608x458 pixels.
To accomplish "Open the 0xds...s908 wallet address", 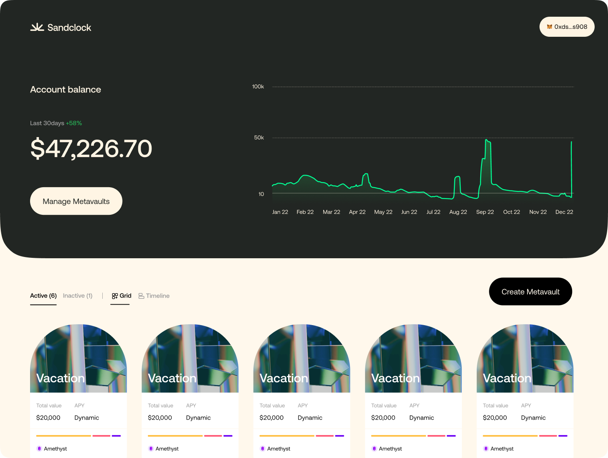I will (x=570, y=27).
